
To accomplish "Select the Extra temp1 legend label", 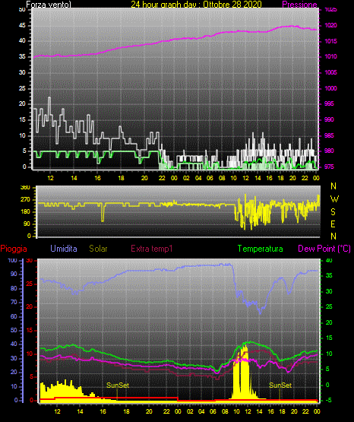I will [152, 249].
